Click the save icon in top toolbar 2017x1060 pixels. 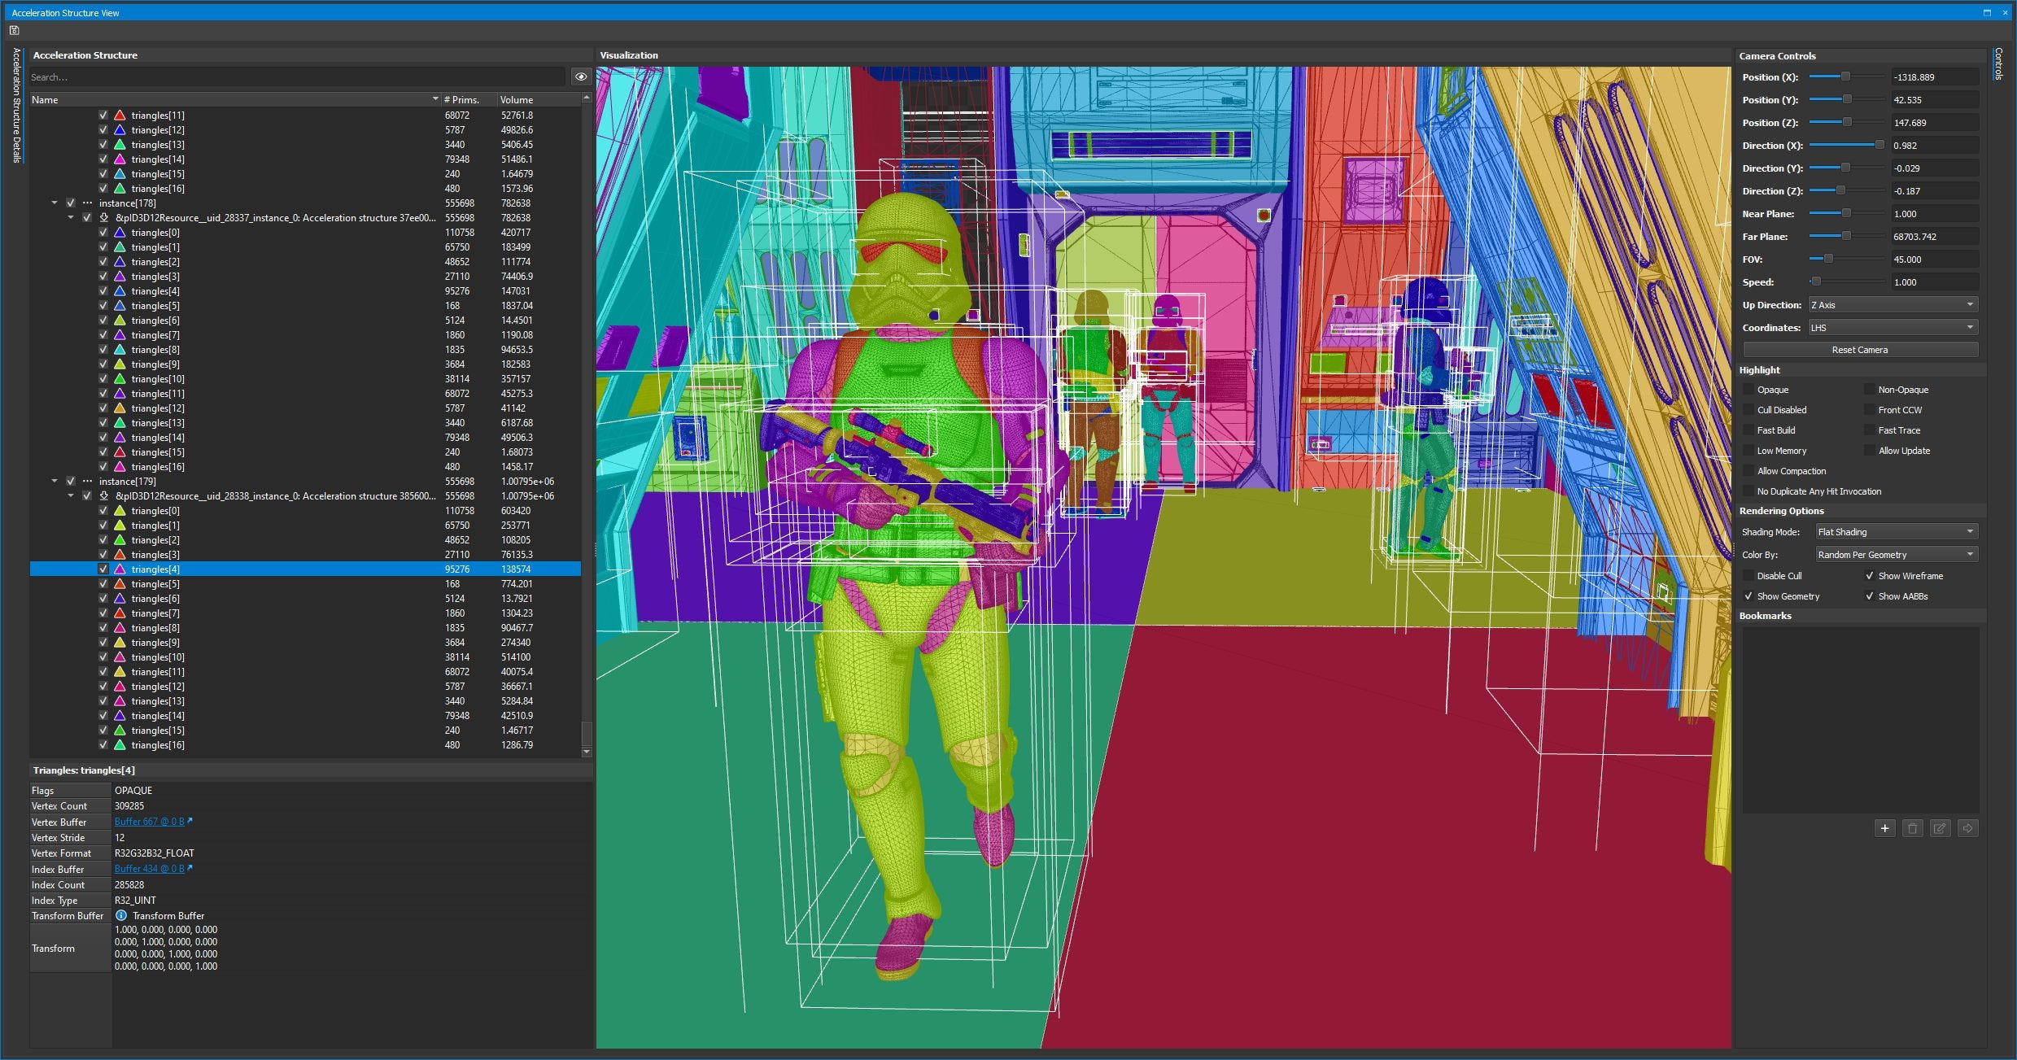14,31
